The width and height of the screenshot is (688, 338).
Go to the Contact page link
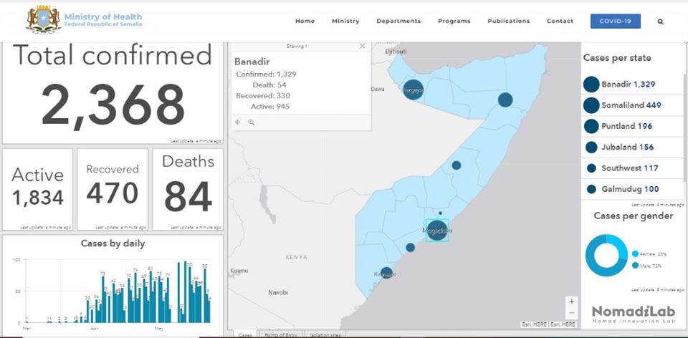(x=560, y=21)
